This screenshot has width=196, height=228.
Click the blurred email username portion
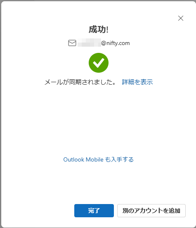pyautogui.click(x=89, y=43)
